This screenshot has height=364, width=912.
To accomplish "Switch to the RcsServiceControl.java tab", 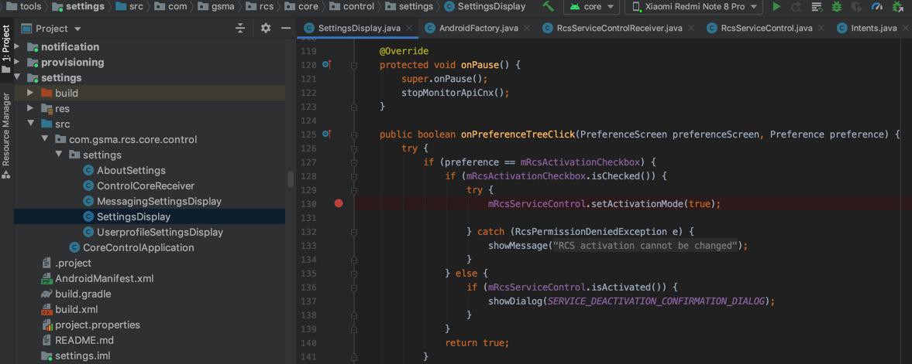I will tap(766, 28).
